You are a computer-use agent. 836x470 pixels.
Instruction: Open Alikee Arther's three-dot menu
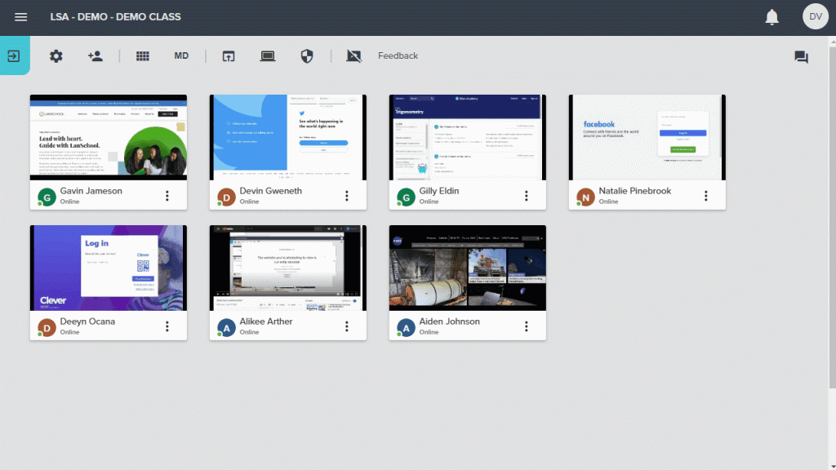(347, 326)
